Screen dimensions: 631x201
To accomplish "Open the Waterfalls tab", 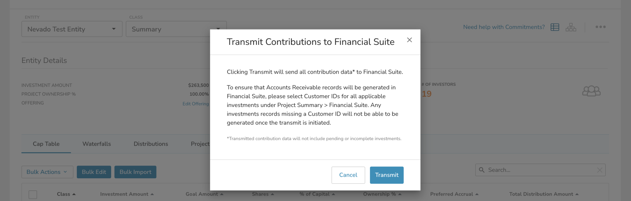I will 97,144.
